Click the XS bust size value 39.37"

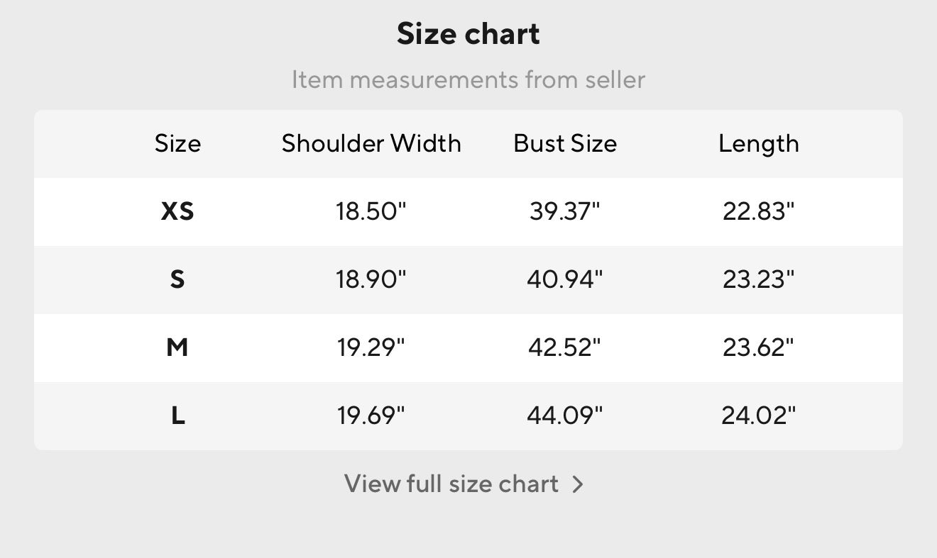point(565,211)
